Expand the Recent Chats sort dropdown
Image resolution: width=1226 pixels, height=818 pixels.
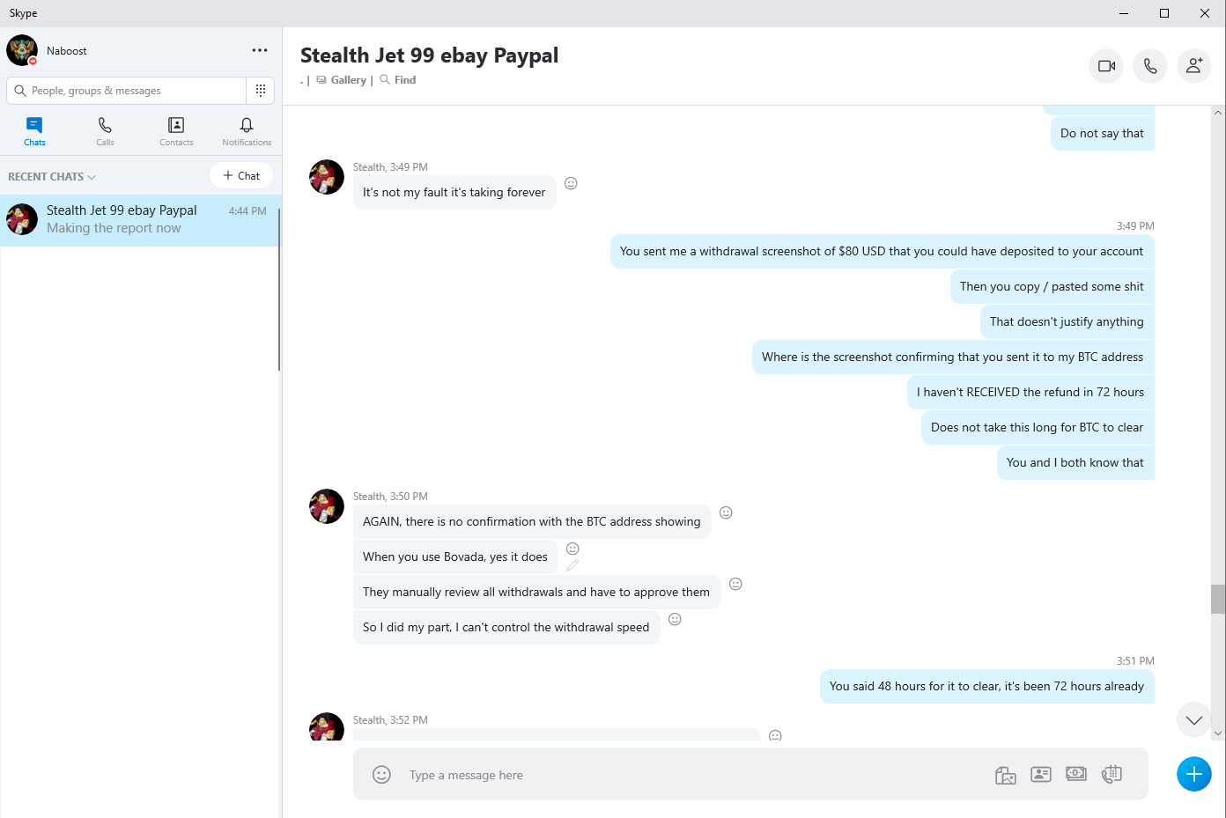[x=52, y=176]
